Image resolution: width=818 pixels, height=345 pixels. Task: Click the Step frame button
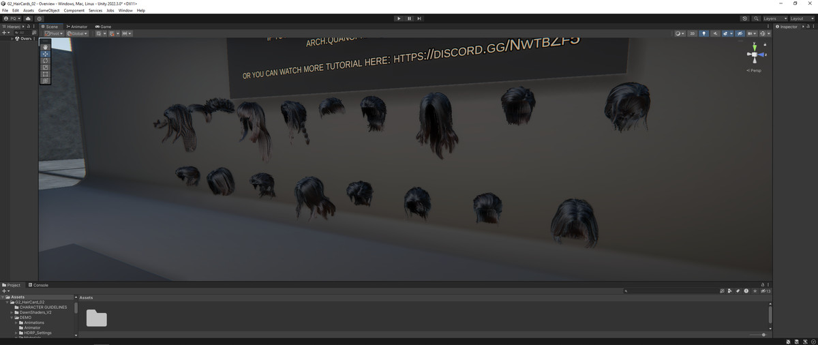(419, 18)
